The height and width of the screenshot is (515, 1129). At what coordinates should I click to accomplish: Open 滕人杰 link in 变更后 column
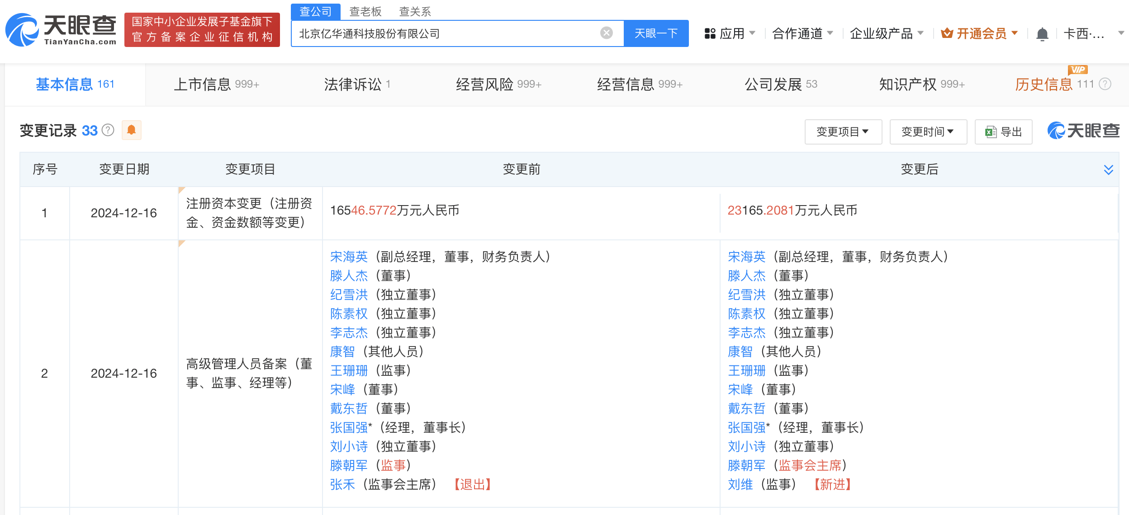(x=746, y=276)
